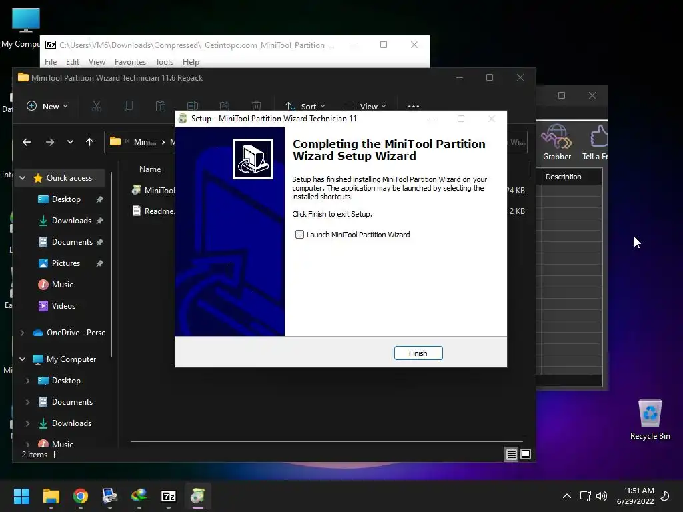Open Internet Download Manager taskbar icon
The width and height of the screenshot is (683, 512).
[x=139, y=496]
